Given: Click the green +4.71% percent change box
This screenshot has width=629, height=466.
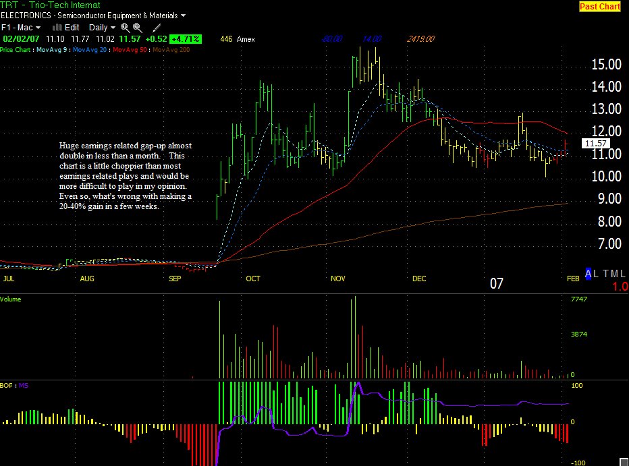Looking at the screenshot, I should pos(186,39).
